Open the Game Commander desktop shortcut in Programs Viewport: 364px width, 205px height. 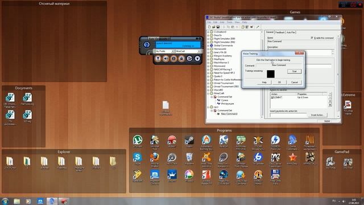[x=292, y=142]
